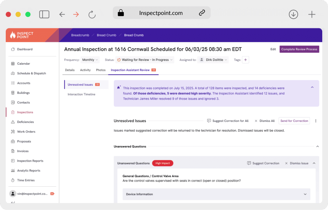Open the Frequency Monthly dropdown
The width and height of the screenshot is (328, 210).
(90, 60)
